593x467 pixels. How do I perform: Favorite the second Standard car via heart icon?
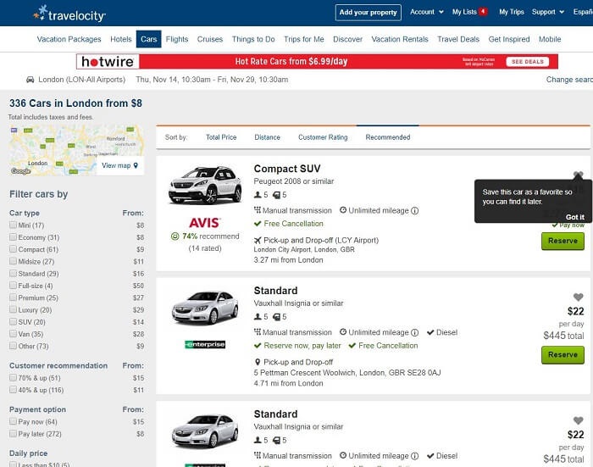[x=578, y=420]
